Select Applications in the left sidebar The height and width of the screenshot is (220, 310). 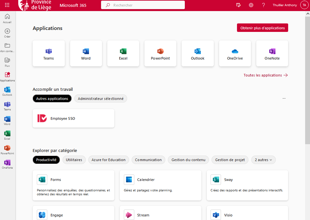click(x=7, y=77)
